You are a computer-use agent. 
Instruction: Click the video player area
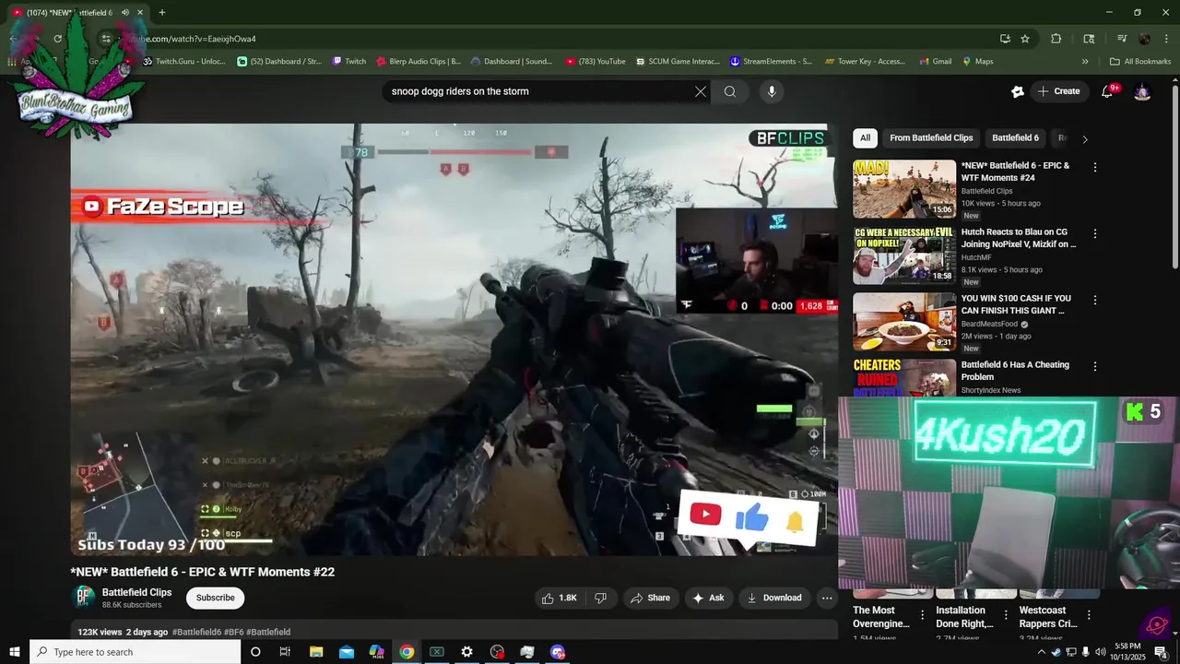tap(454, 339)
